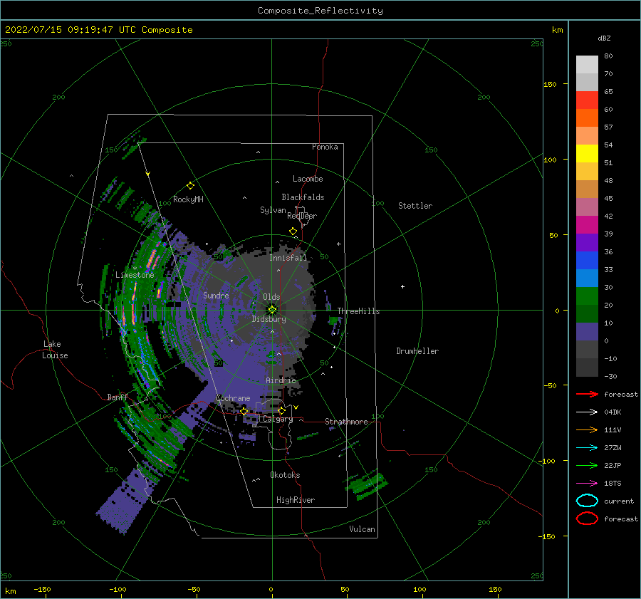Click the cyan current ellipse icon
The width and height of the screenshot is (641, 599).
click(587, 501)
